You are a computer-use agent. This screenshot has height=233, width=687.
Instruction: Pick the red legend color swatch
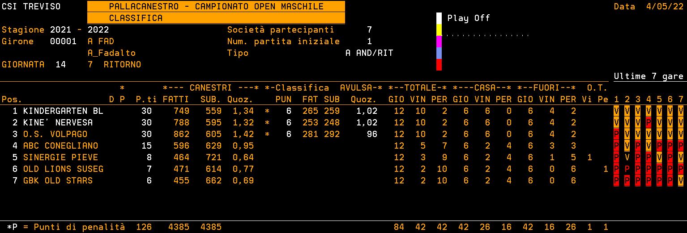(x=439, y=65)
